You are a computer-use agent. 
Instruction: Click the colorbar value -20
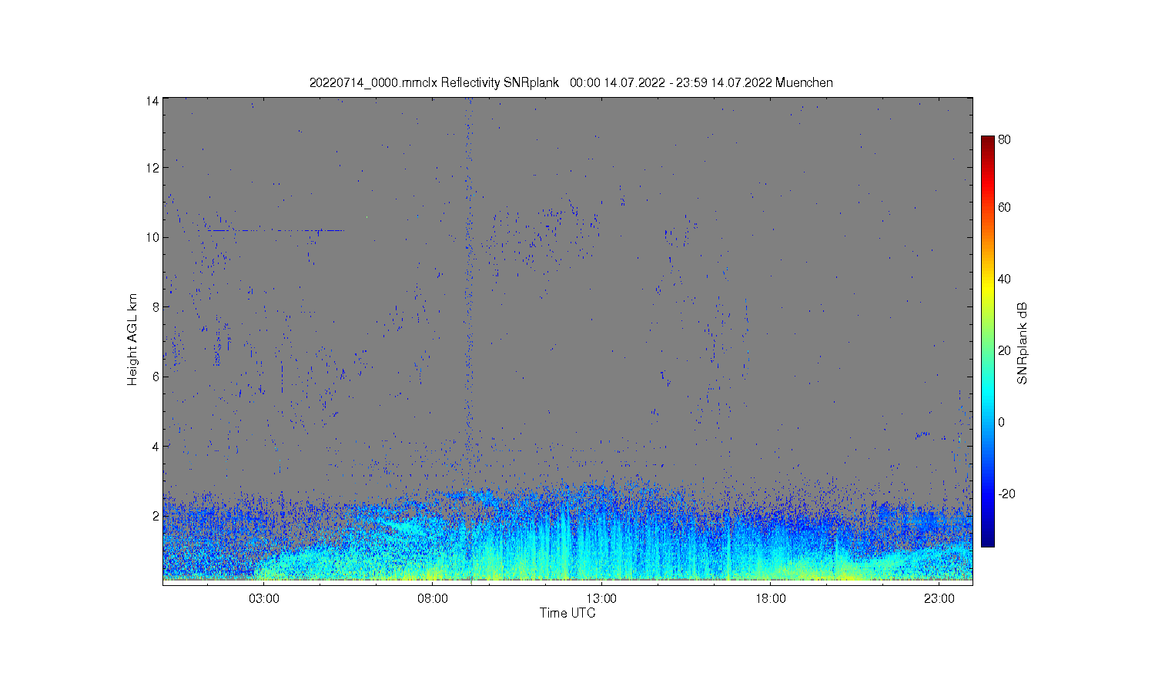point(1006,494)
